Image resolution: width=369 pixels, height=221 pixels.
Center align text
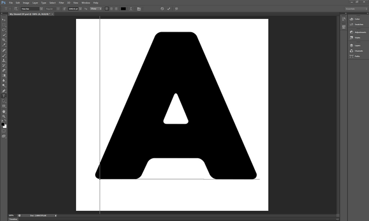(x=111, y=9)
